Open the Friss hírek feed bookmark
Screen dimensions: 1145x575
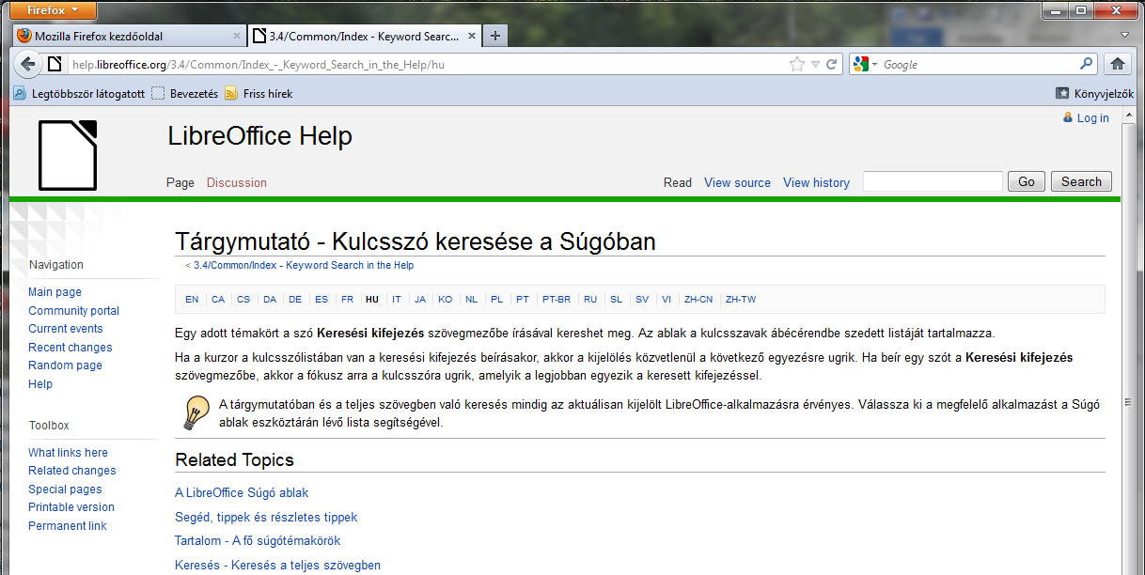tap(259, 94)
